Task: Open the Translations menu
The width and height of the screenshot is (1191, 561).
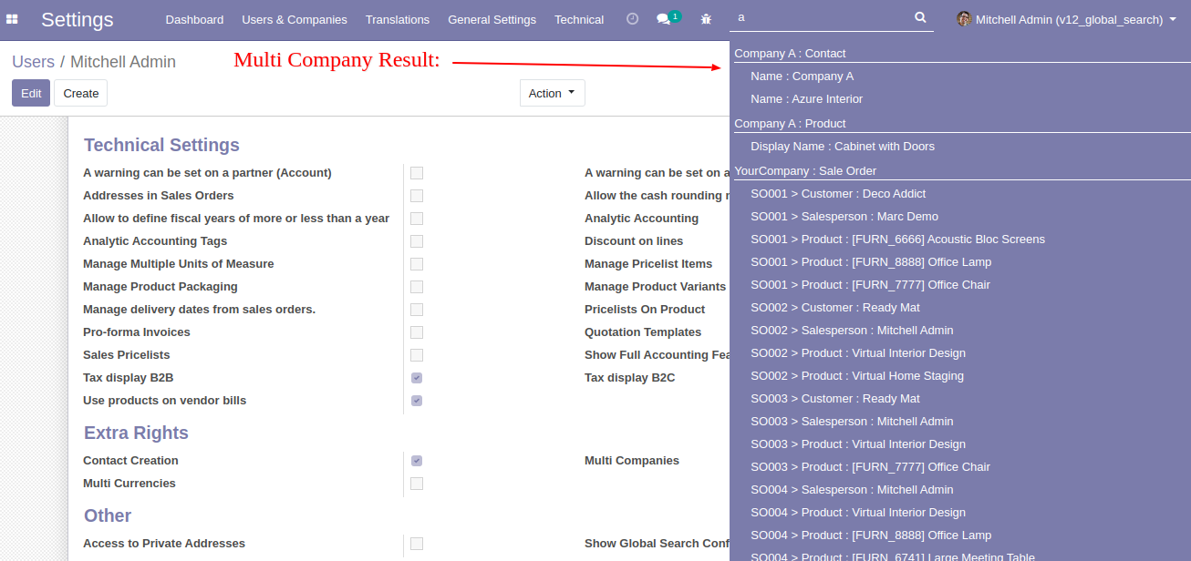Action: coord(398,19)
